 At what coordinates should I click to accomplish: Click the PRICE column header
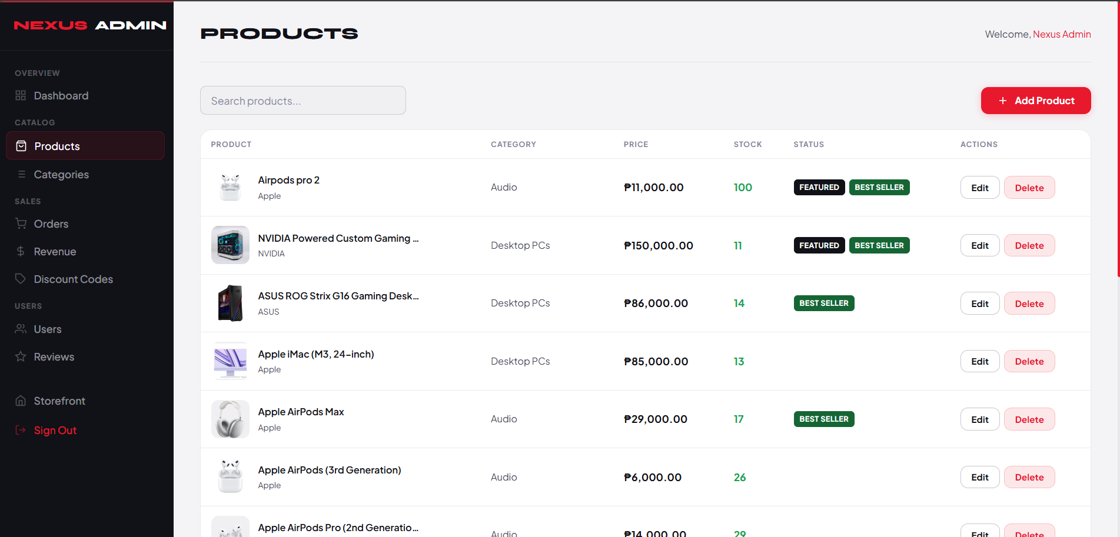click(636, 144)
